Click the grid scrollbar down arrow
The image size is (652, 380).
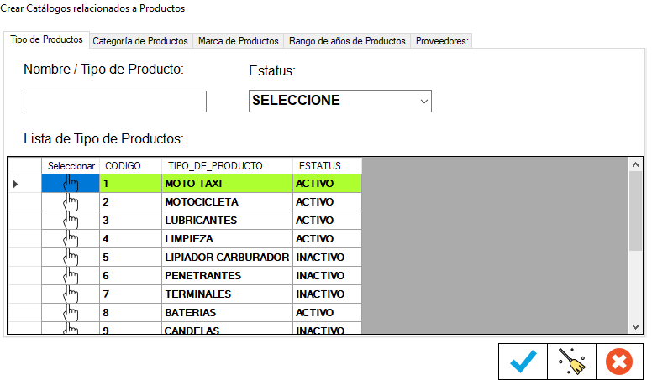click(635, 326)
